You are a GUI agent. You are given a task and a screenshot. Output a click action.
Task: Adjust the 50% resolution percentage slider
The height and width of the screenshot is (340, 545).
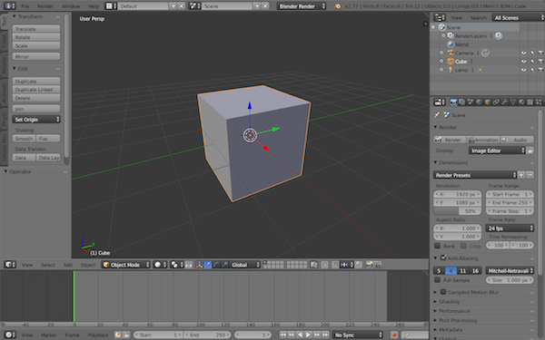(458, 211)
